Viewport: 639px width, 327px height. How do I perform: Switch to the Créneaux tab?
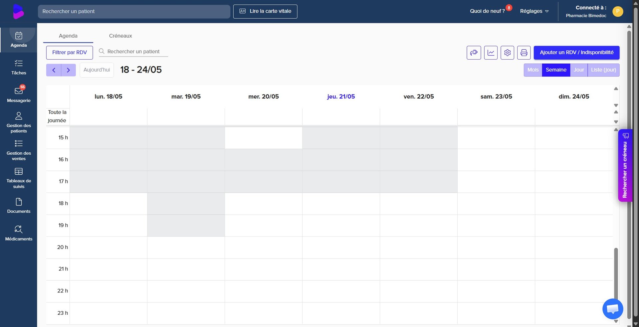click(120, 36)
